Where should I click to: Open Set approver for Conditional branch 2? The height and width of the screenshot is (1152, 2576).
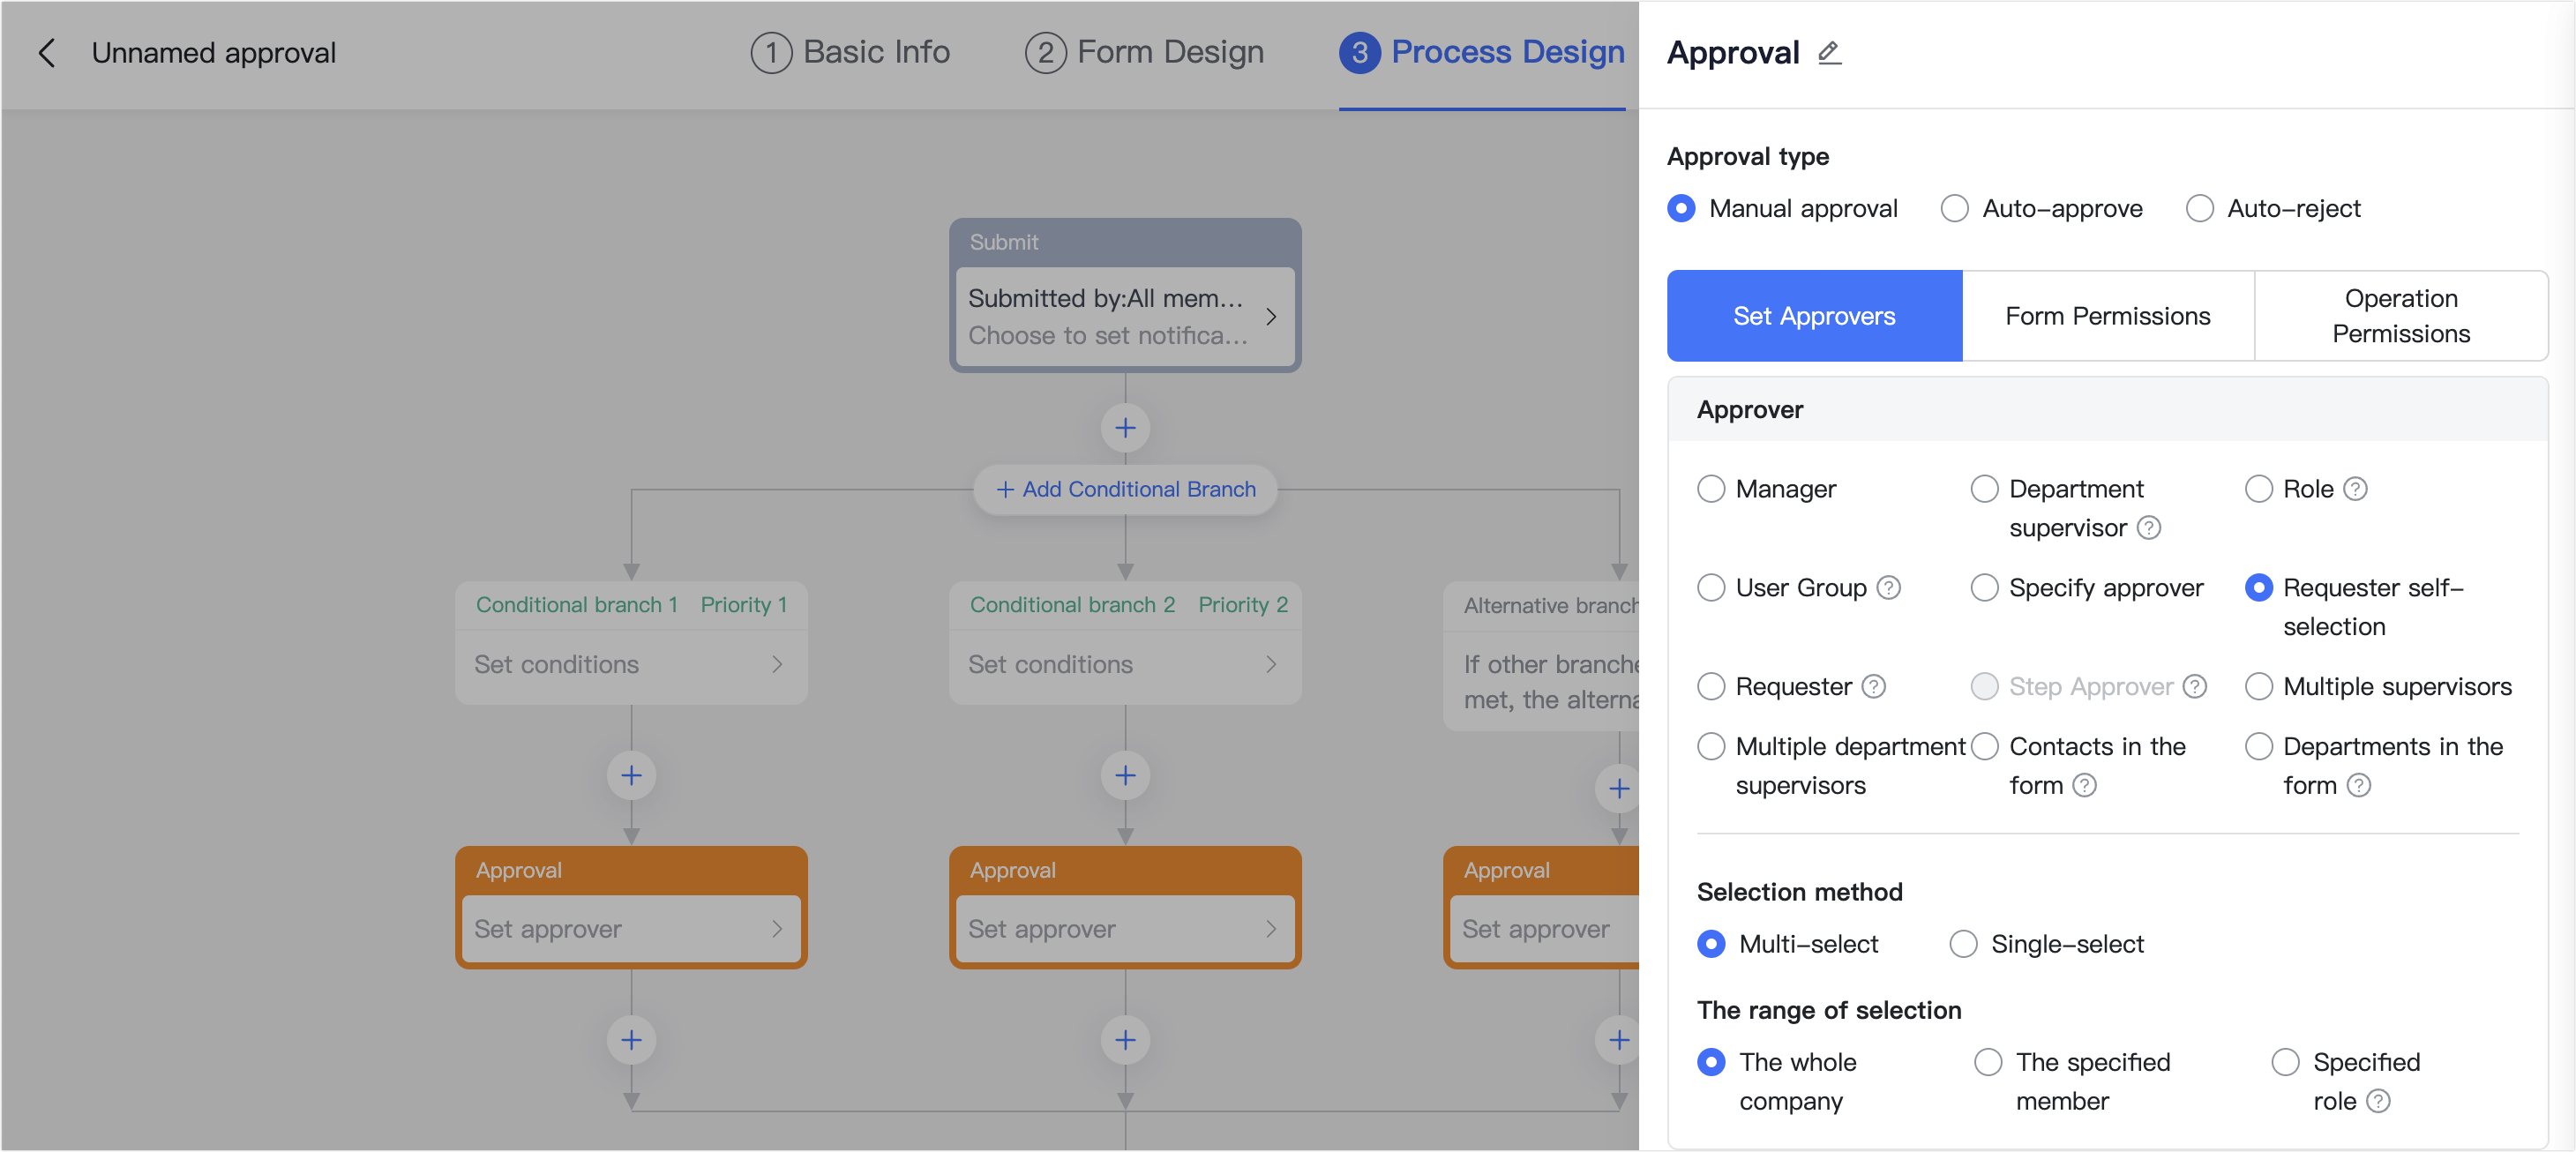tap(1124, 928)
